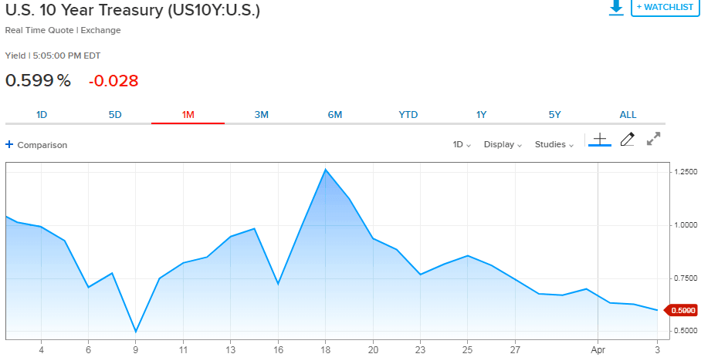718x364 pixels.
Task: View the 1Y time range
Action: (481, 115)
